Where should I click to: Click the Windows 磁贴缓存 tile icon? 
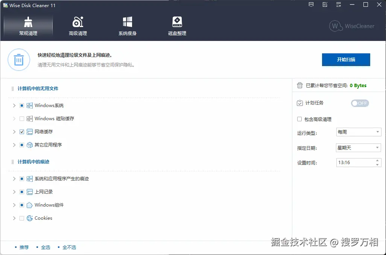point(30,119)
